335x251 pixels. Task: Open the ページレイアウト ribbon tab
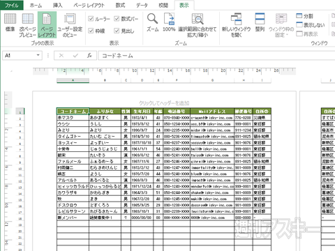(89, 5)
